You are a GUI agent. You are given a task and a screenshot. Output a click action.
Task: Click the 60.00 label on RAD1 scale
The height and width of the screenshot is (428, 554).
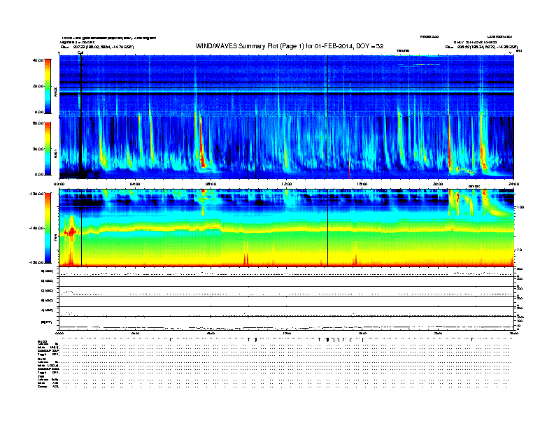38,123
